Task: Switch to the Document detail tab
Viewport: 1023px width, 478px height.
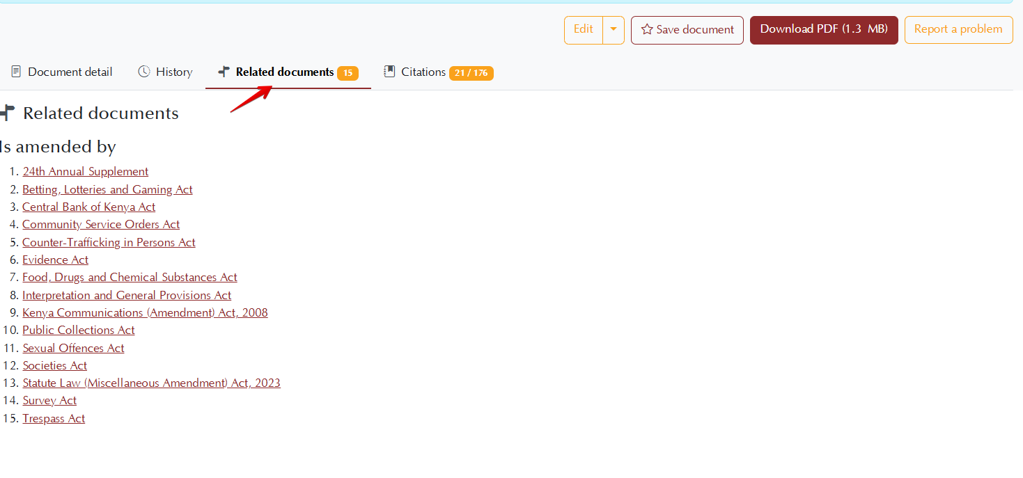Action: pyautogui.click(x=70, y=72)
